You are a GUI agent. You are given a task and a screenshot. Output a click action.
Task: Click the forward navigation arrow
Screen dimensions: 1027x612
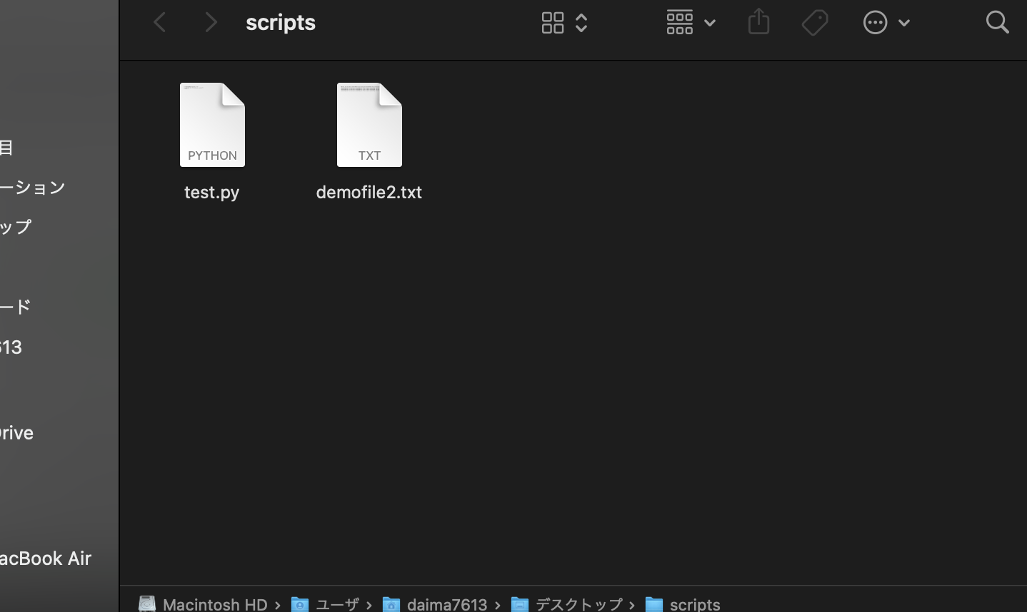point(211,22)
